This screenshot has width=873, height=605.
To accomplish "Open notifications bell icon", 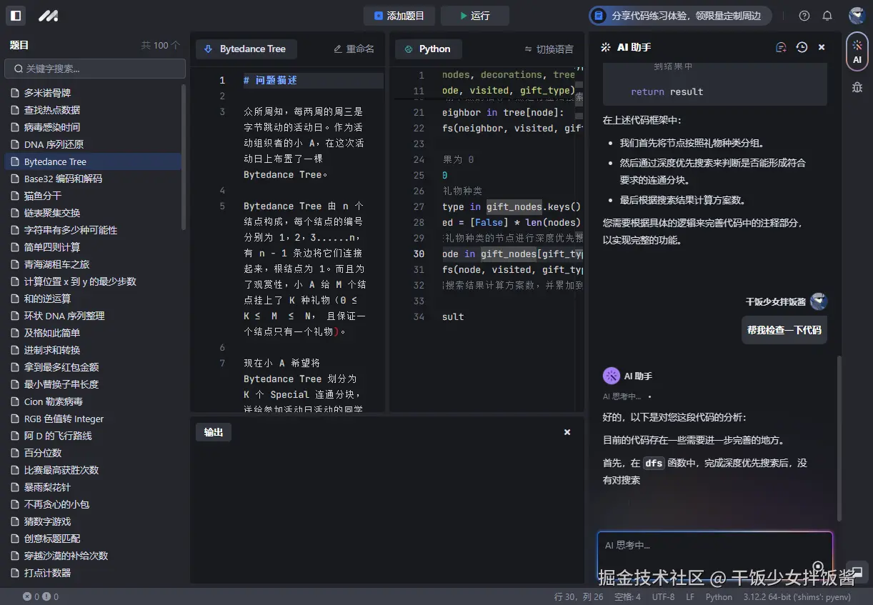I will (827, 16).
